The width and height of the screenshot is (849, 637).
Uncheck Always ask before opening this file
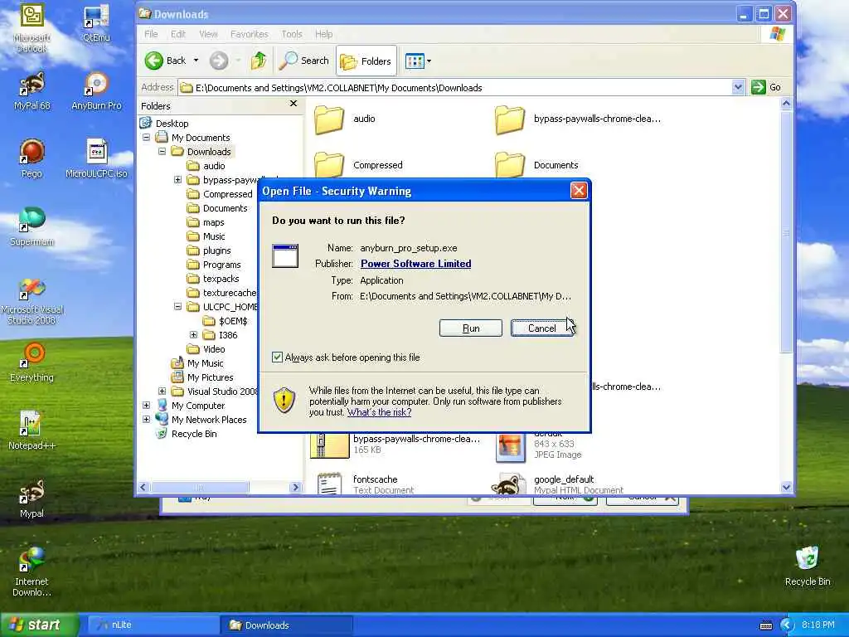tap(277, 357)
